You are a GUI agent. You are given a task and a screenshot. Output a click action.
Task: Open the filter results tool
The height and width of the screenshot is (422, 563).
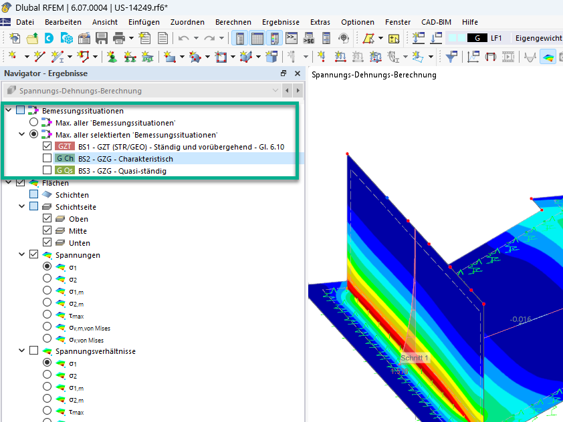click(x=451, y=55)
